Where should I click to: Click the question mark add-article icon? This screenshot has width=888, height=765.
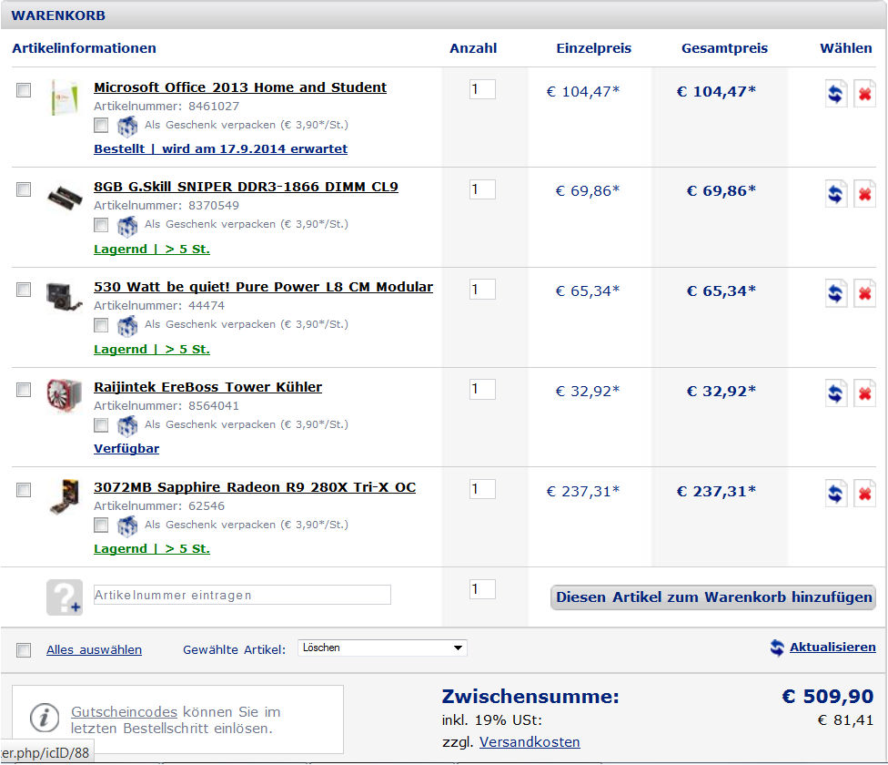[x=65, y=597]
